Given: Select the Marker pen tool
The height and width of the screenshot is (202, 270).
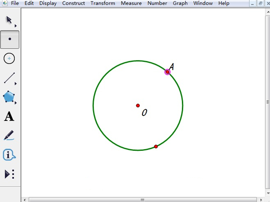Looking at the screenshot, I should [x=9, y=135].
